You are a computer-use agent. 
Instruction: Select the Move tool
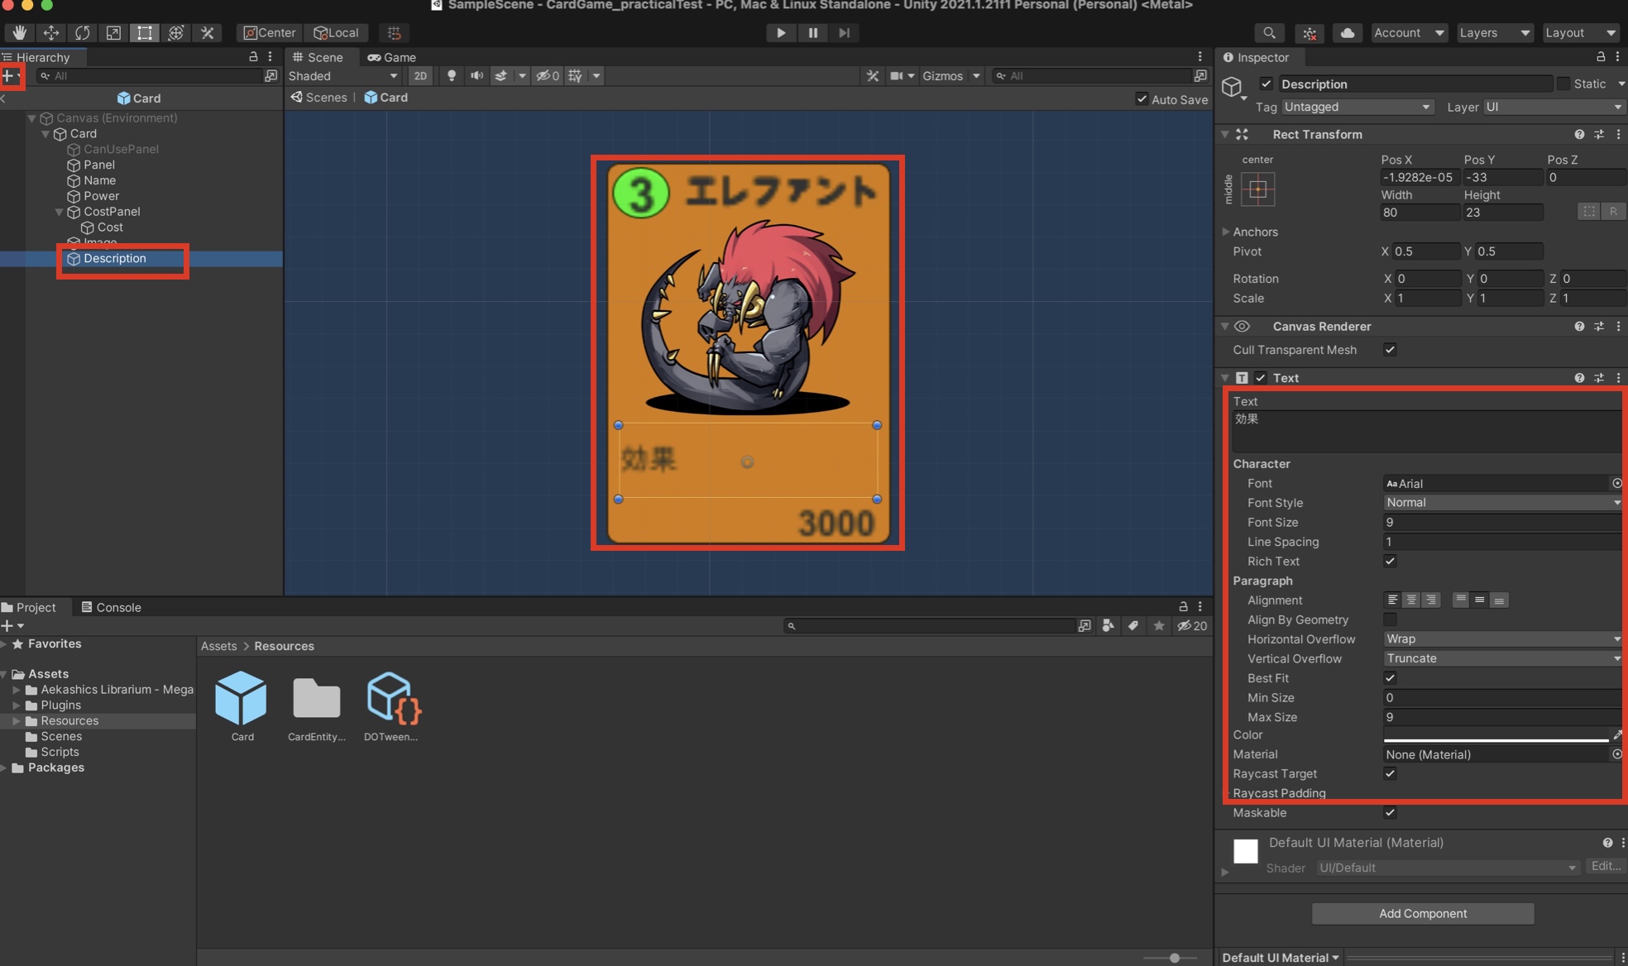tap(50, 32)
